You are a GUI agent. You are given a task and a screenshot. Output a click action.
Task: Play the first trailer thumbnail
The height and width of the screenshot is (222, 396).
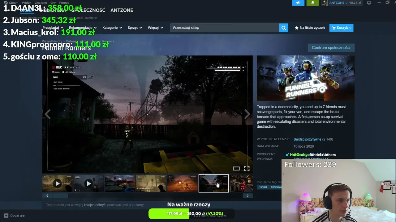coord(58,183)
